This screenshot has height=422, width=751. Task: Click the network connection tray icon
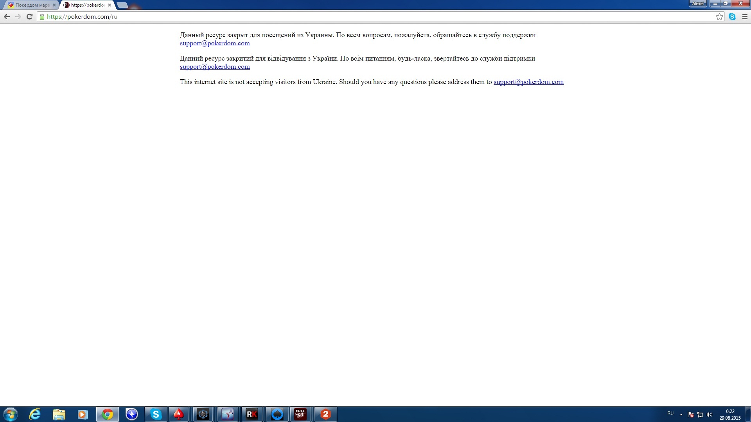700,415
